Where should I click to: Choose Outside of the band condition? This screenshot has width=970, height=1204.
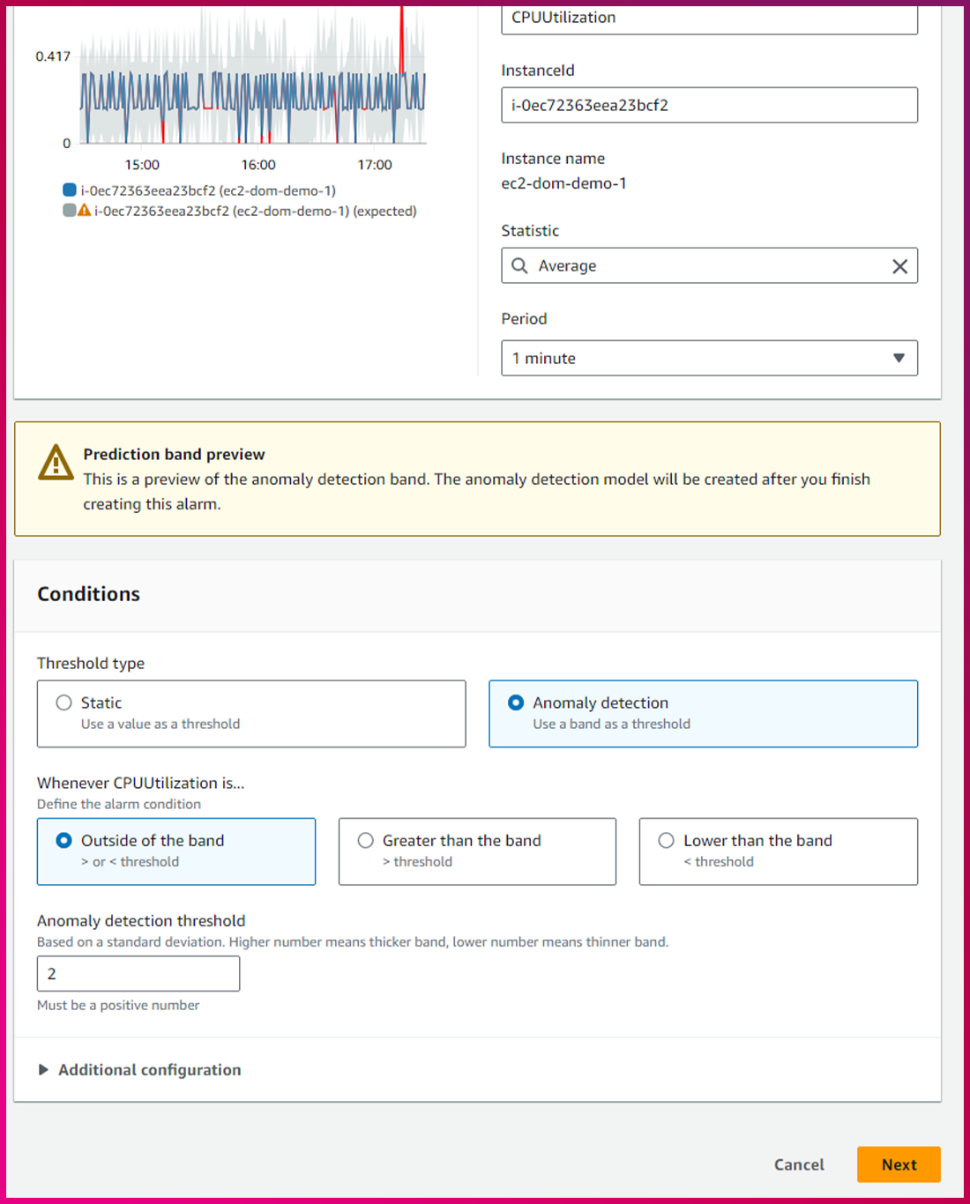(x=64, y=841)
